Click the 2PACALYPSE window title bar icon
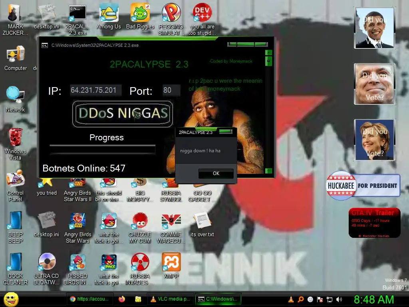 (x=45, y=46)
